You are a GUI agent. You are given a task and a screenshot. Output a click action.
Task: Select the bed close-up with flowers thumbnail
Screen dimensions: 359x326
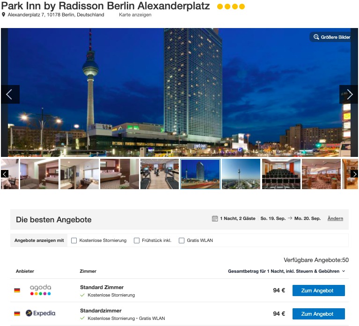(x=119, y=174)
